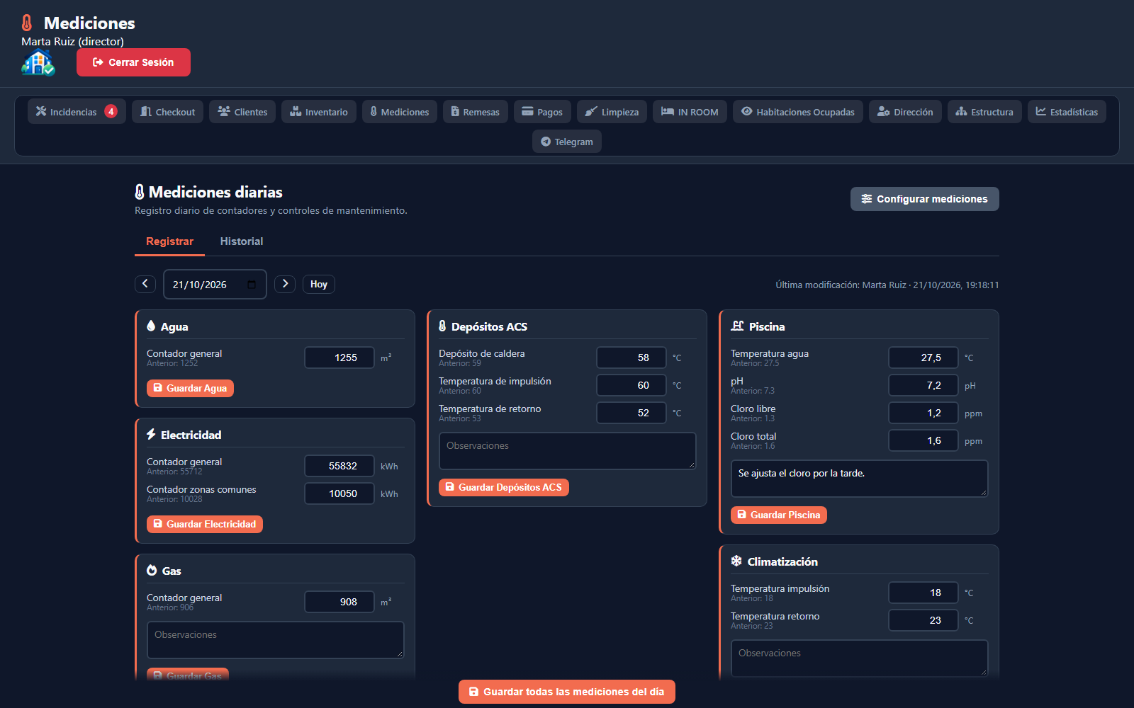Image resolution: width=1134 pixels, height=708 pixels.
Task: Log out with Cerrar Sesión
Action: [x=133, y=62]
